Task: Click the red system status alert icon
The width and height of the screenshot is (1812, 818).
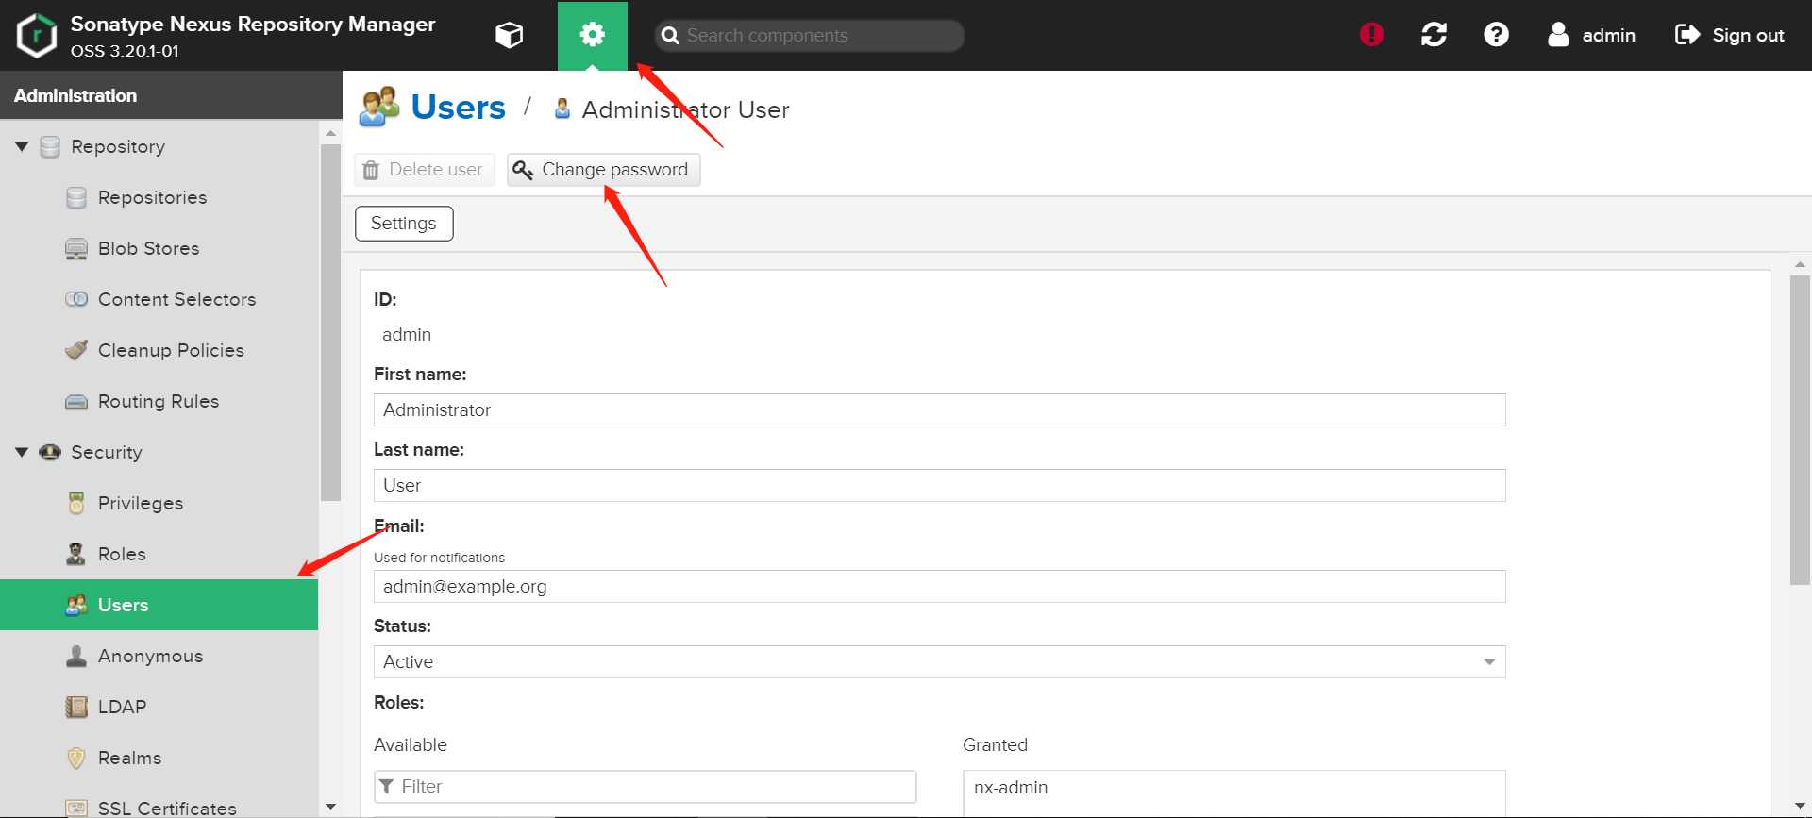Action: click(x=1372, y=35)
